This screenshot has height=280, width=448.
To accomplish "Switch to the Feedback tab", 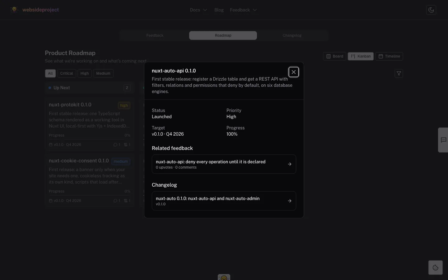I will [x=155, y=35].
